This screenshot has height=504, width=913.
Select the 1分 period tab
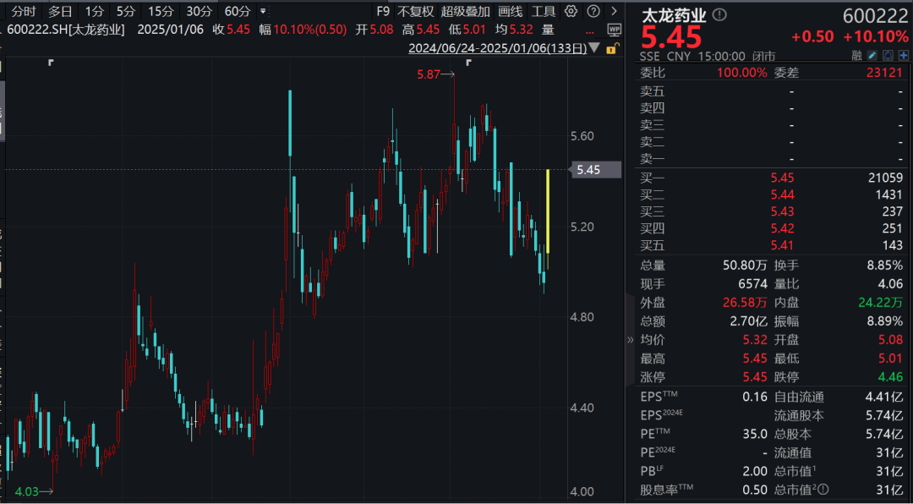pyautogui.click(x=94, y=11)
